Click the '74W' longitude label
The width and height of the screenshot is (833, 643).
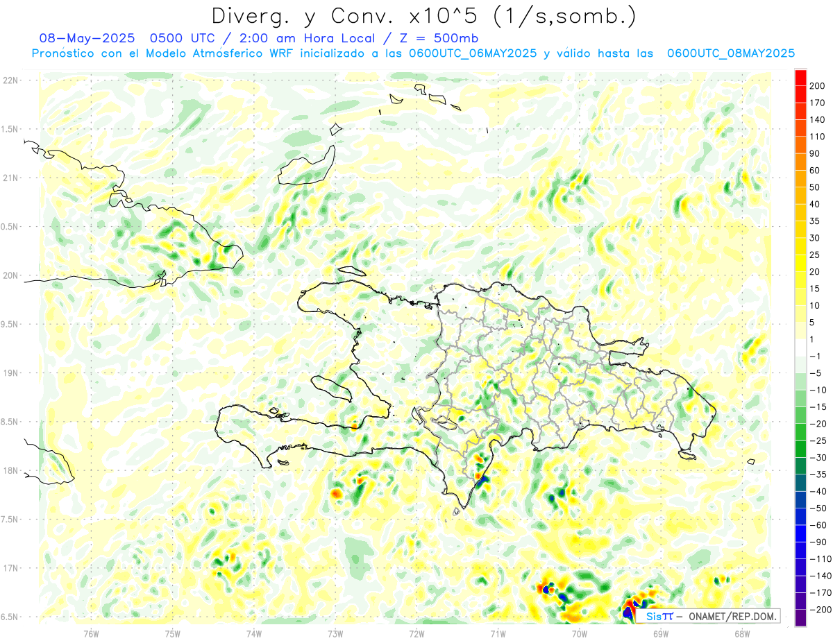[x=254, y=633]
